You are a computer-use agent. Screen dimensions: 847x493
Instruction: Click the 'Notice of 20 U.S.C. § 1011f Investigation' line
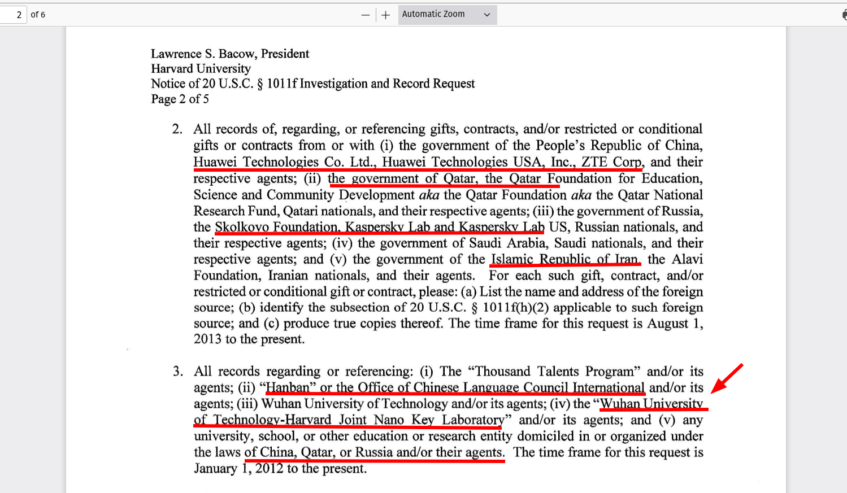312,84
